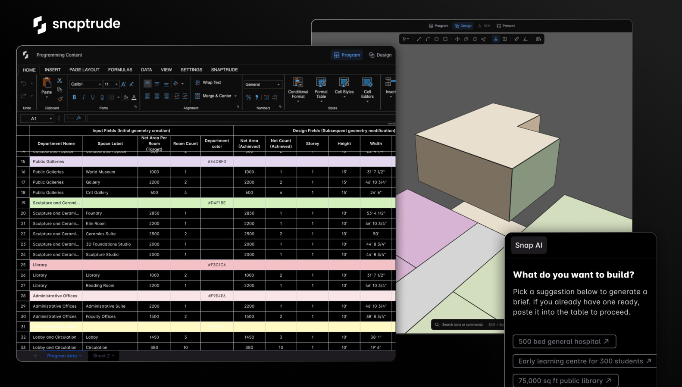Select the Move tool in design toolbar
Image resolution: width=682 pixels, height=387 pixels.
(457, 39)
